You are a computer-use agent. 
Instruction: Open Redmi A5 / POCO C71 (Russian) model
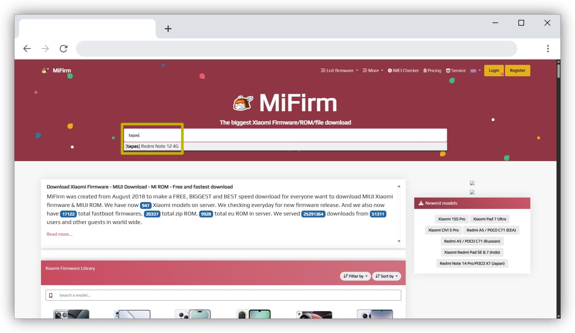coord(472,241)
